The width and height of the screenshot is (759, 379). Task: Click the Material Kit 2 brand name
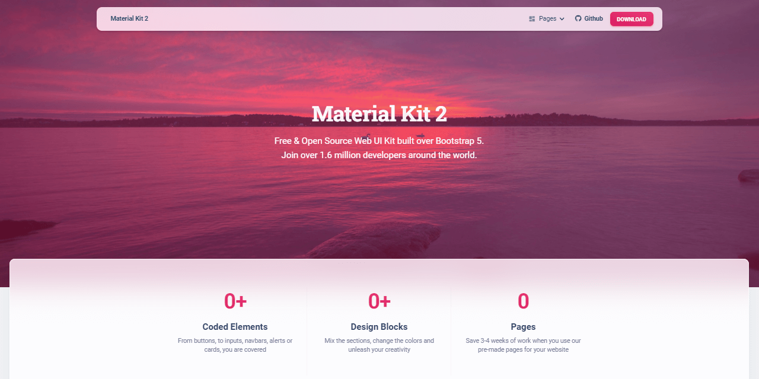[129, 18]
